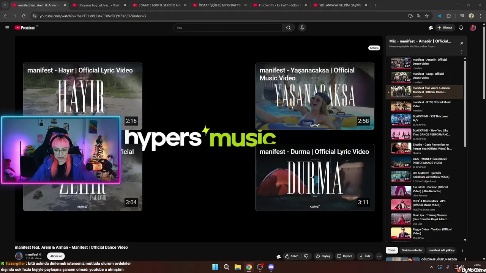Bookmark this page with star icon
Screen dimensions: 486x273
(x=427, y=16)
